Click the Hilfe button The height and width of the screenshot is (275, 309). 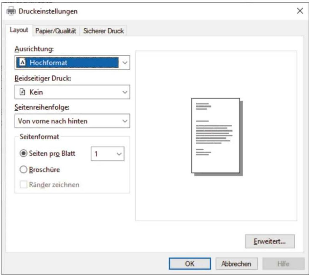tap(283, 264)
